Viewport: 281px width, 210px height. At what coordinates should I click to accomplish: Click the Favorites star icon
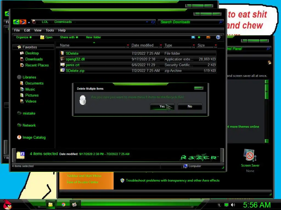pos(19,47)
